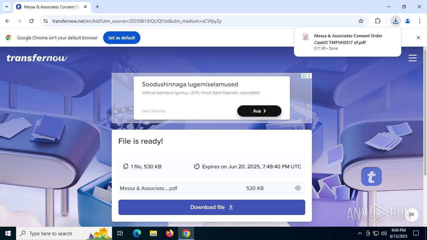The width and height of the screenshot is (427, 240).
Task: Click the transfernow logo
Action: (37, 58)
